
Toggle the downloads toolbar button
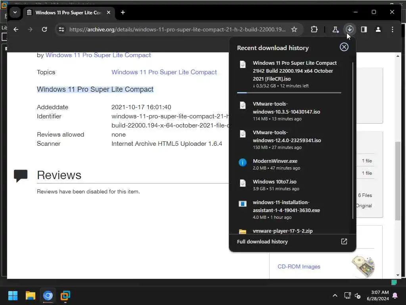click(350, 29)
